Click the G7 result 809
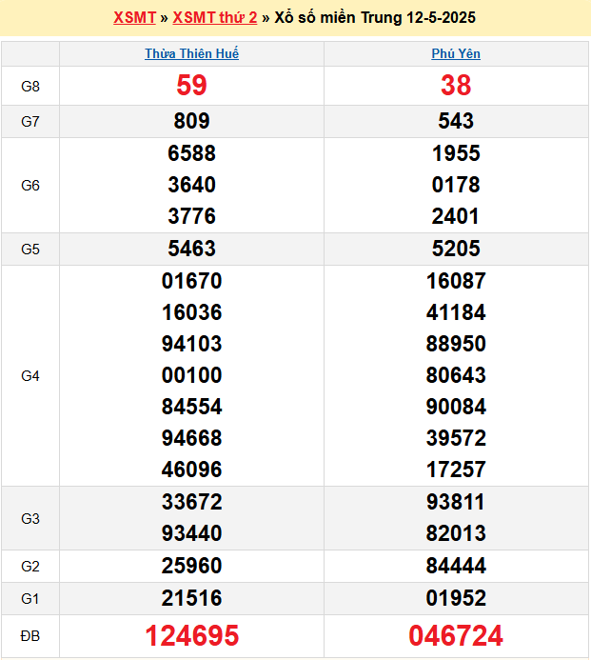The width and height of the screenshot is (591, 660). pyautogui.click(x=191, y=121)
